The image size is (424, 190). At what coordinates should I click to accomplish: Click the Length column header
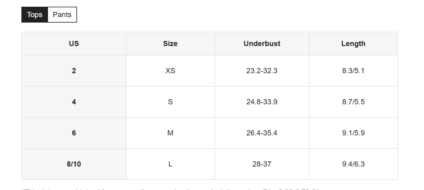pyautogui.click(x=353, y=44)
